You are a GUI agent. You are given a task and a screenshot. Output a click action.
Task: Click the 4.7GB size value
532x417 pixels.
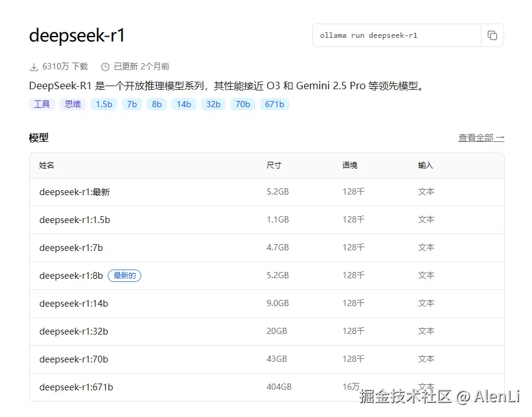(278, 248)
